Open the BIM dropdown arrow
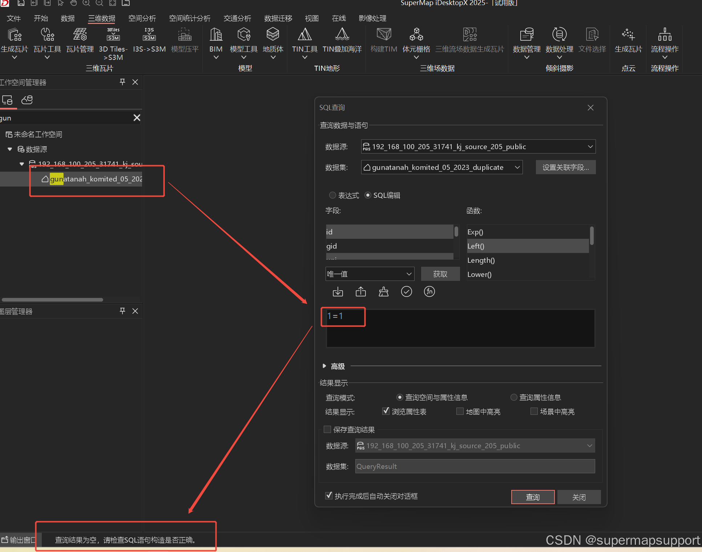Image resolution: width=702 pixels, height=552 pixels. [x=216, y=57]
